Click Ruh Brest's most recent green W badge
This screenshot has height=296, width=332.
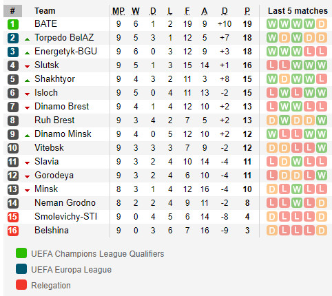322,120
